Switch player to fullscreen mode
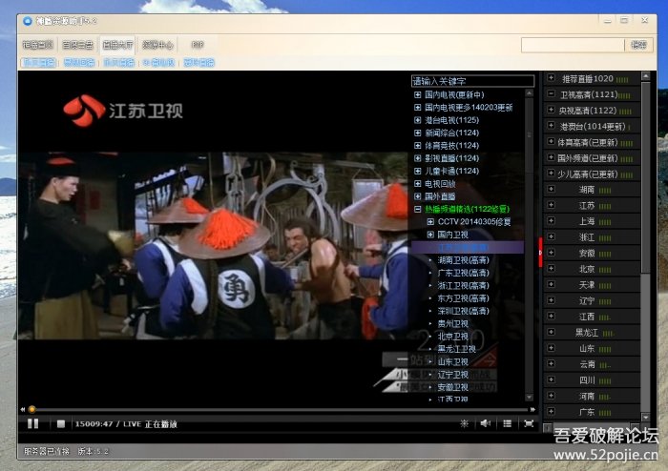The image size is (668, 471). 529,423
